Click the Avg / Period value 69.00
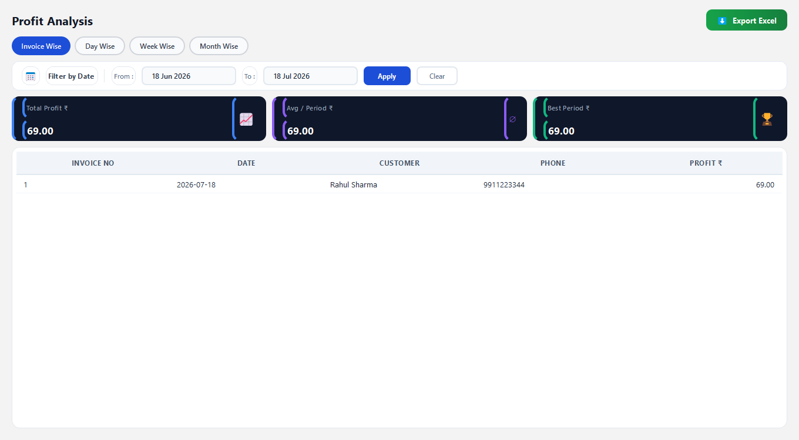This screenshot has width=799, height=440. coord(300,131)
